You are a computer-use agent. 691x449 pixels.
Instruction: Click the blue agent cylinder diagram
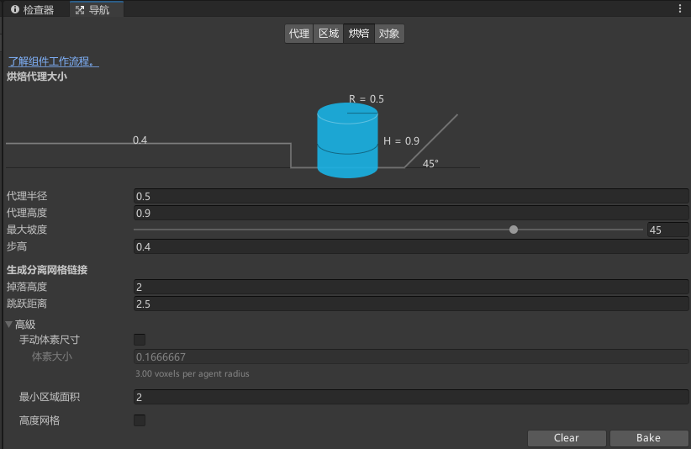point(347,140)
